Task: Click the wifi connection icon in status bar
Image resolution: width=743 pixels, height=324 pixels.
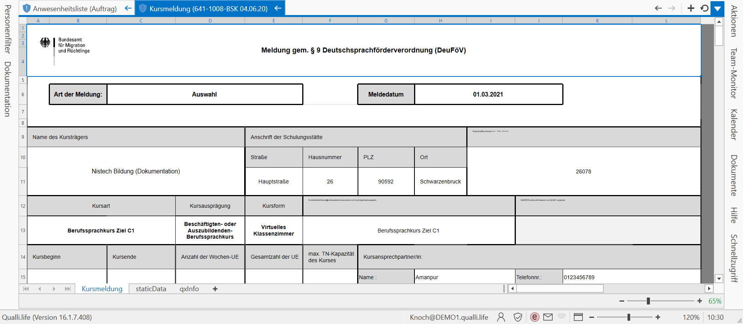Action: 562,317
